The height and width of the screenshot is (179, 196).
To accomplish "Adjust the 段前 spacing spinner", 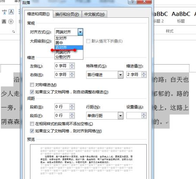I will (x=72, y=107).
